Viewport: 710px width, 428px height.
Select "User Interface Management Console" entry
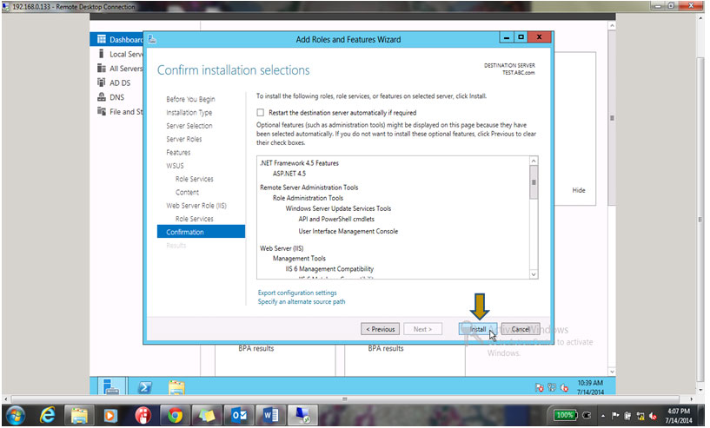pyautogui.click(x=348, y=231)
